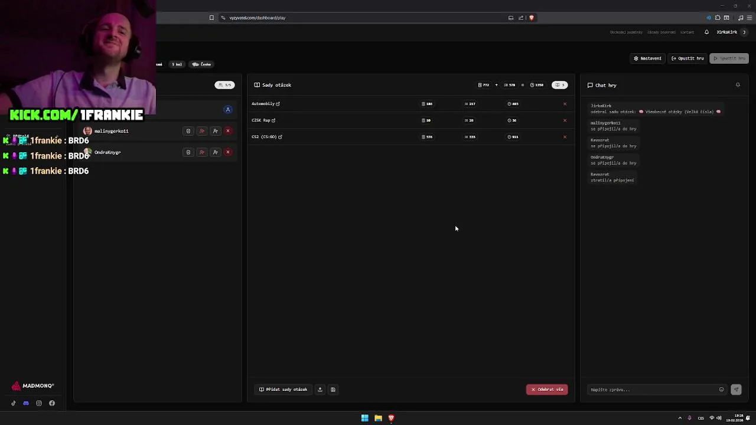Click Opustit hru button

tap(688, 58)
